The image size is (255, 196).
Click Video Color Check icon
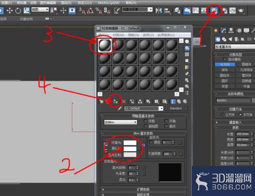pyautogui.click(x=187, y=67)
